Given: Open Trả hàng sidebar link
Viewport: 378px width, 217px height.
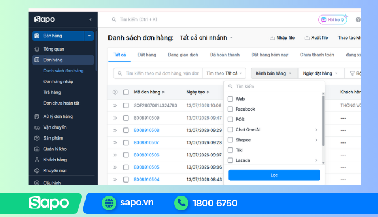Looking at the screenshot, I should tap(52, 92).
